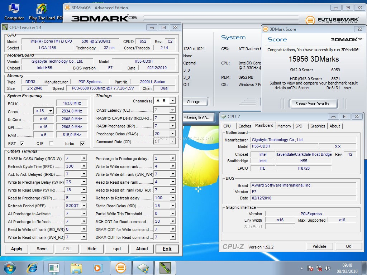Open Write to Precharge Delay (tWTP) dropdown
Image resolution: width=367 pixels, height=275 pixels.
[84, 182]
